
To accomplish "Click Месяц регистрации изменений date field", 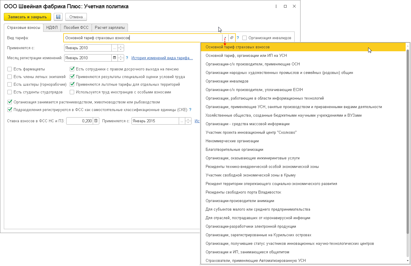I will coord(88,58).
